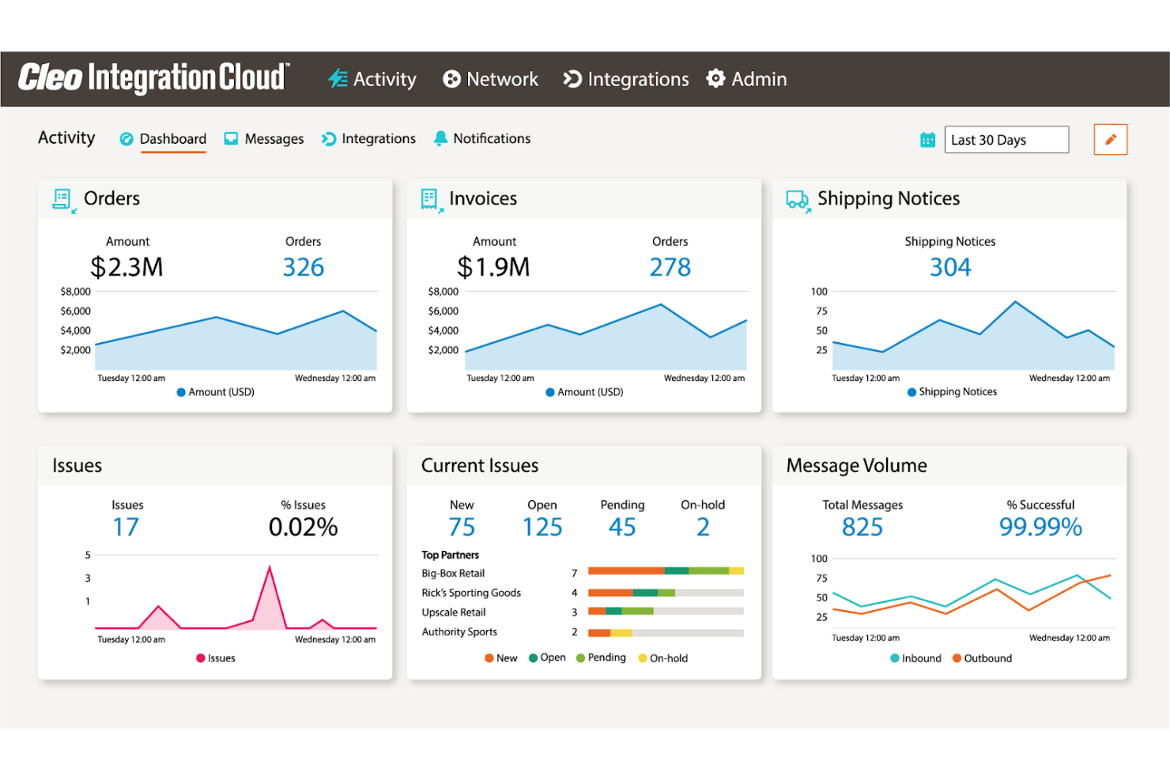This screenshot has height=780, width=1170.
Task: Select the Shipping Notices truck icon
Action: (x=797, y=200)
